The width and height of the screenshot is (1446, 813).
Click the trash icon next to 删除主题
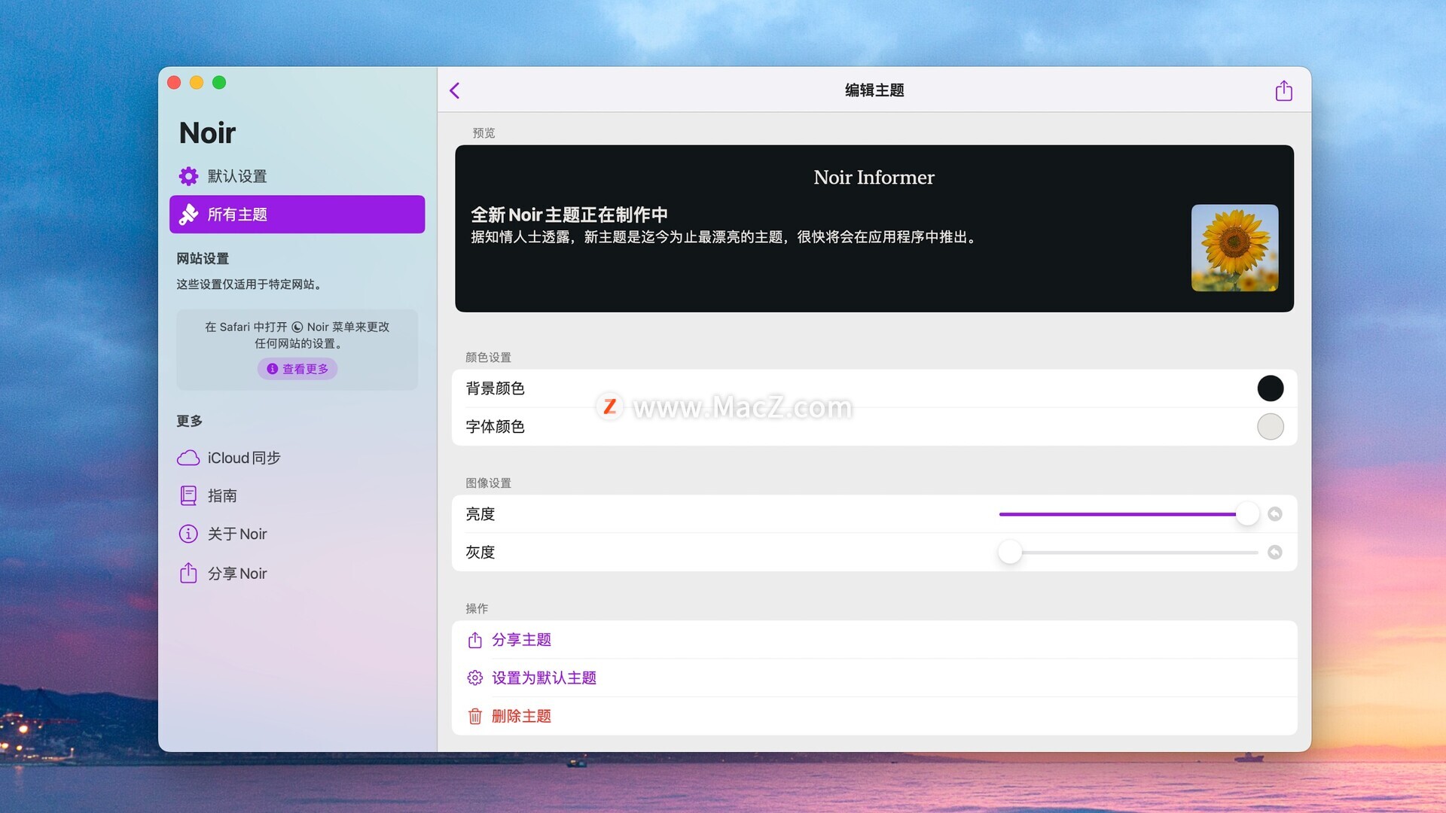coord(474,717)
